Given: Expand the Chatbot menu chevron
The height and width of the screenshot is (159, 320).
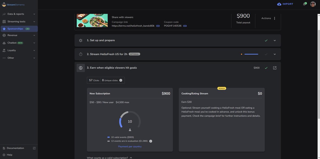Looking at the screenshot, I should pos(34,43).
